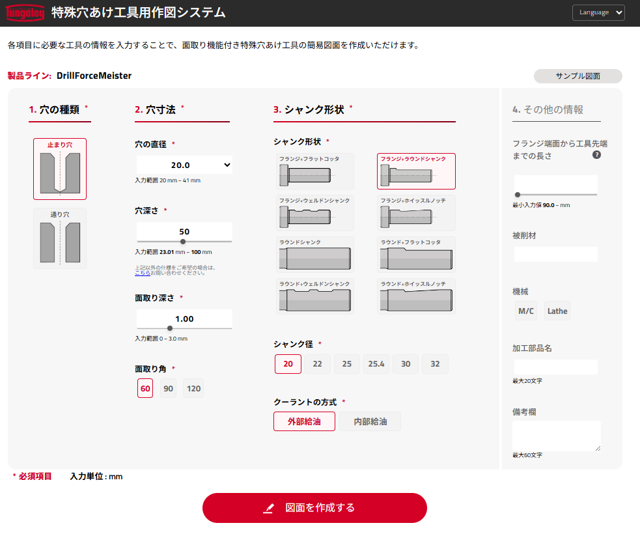Choose ラウンド+ホイッスルノッチ shank shape
Image resolution: width=640 pixels, height=534 pixels.
pyautogui.click(x=416, y=296)
